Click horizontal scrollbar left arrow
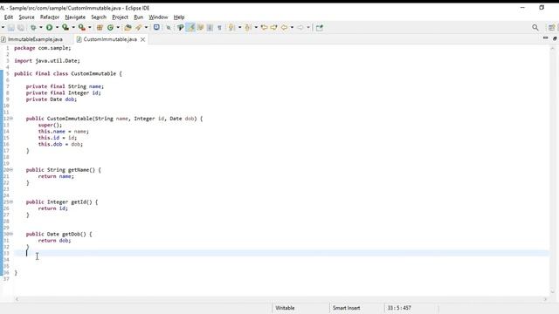 pyautogui.click(x=17, y=299)
